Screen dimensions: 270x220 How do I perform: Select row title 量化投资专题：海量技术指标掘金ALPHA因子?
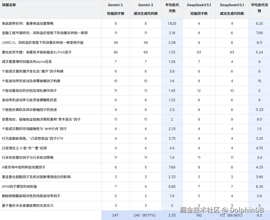[37, 52]
